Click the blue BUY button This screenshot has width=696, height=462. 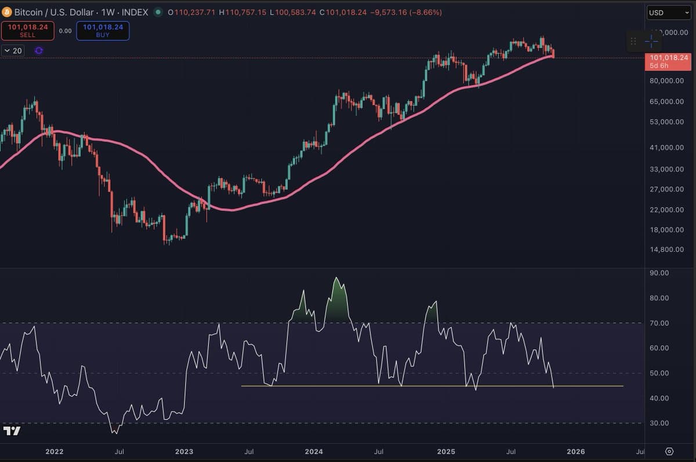click(103, 30)
